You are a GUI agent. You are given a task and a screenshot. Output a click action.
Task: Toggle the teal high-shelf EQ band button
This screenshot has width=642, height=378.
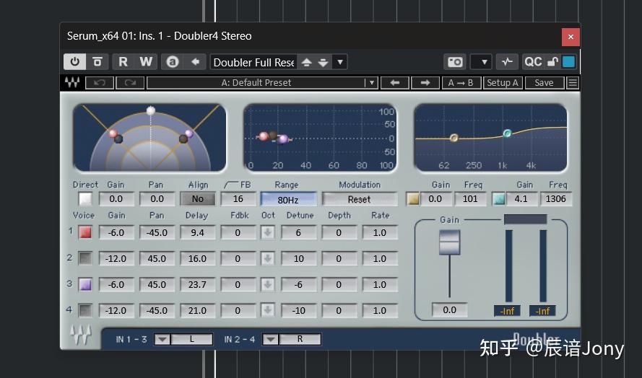pyautogui.click(x=499, y=199)
